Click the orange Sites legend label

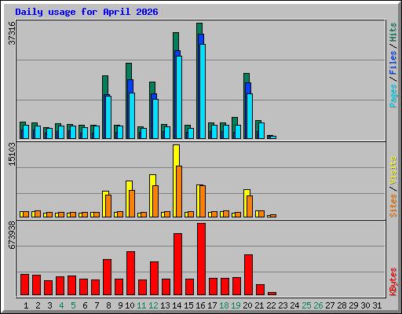coord(393,206)
